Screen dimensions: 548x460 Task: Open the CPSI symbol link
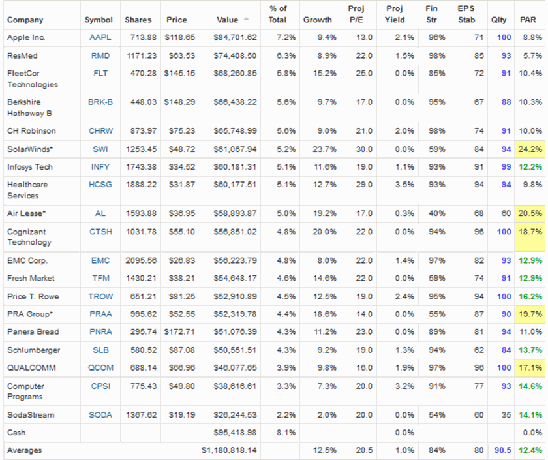pos(100,386)
